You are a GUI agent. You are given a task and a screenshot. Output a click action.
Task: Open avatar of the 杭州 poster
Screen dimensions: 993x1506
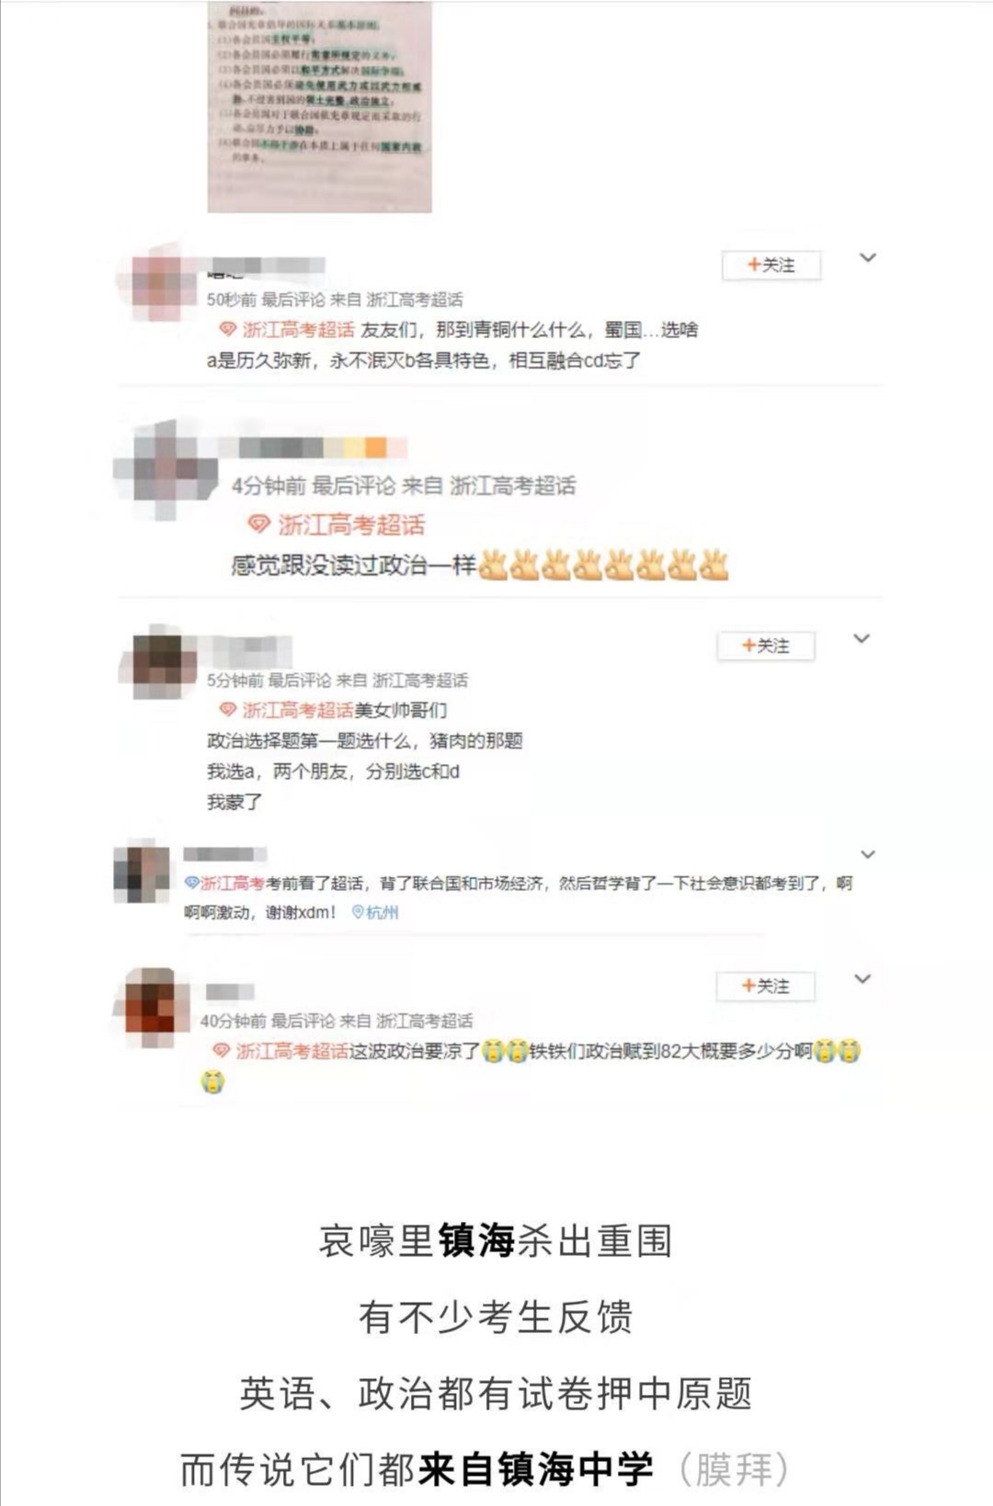141,873
